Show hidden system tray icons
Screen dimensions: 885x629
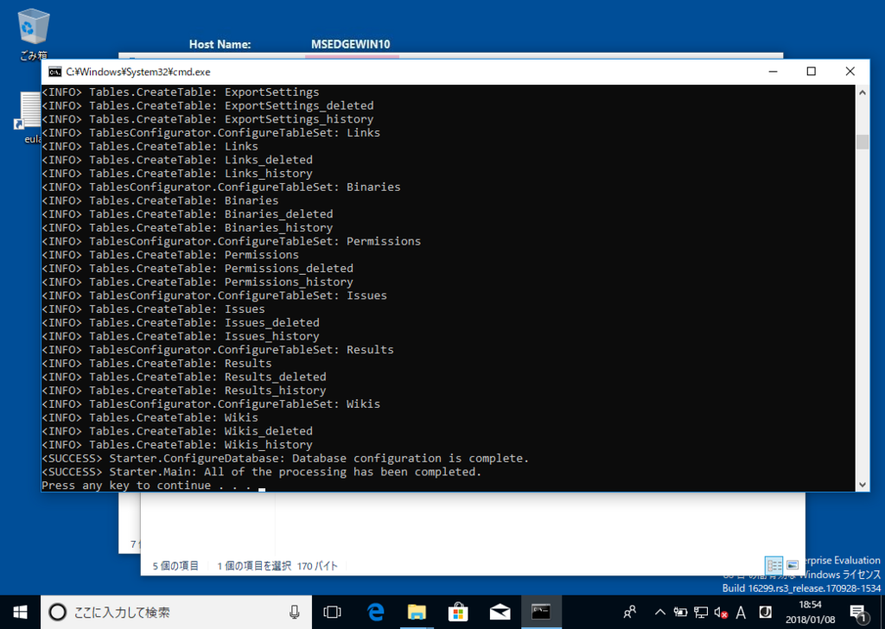coord(659,612)
